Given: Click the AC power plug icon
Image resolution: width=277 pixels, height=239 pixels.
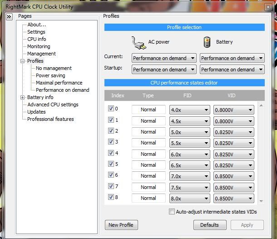Looking at the screenshot, I should [x=138, y=43].
